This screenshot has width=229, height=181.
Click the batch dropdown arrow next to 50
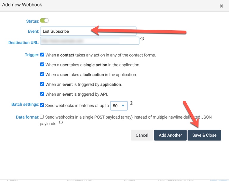pos(123,106)
